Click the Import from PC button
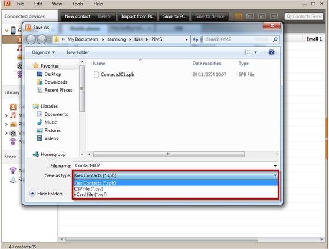 pos(137,16)
